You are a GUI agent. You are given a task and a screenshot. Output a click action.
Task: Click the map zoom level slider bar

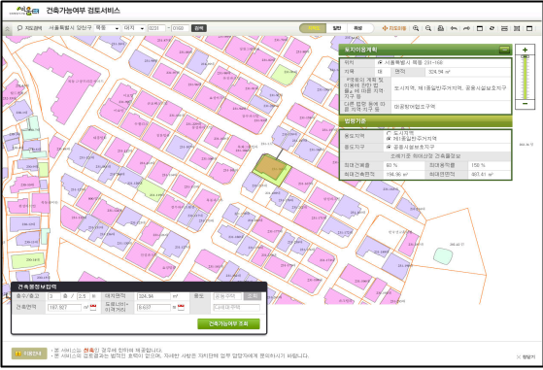coord(525,78)
